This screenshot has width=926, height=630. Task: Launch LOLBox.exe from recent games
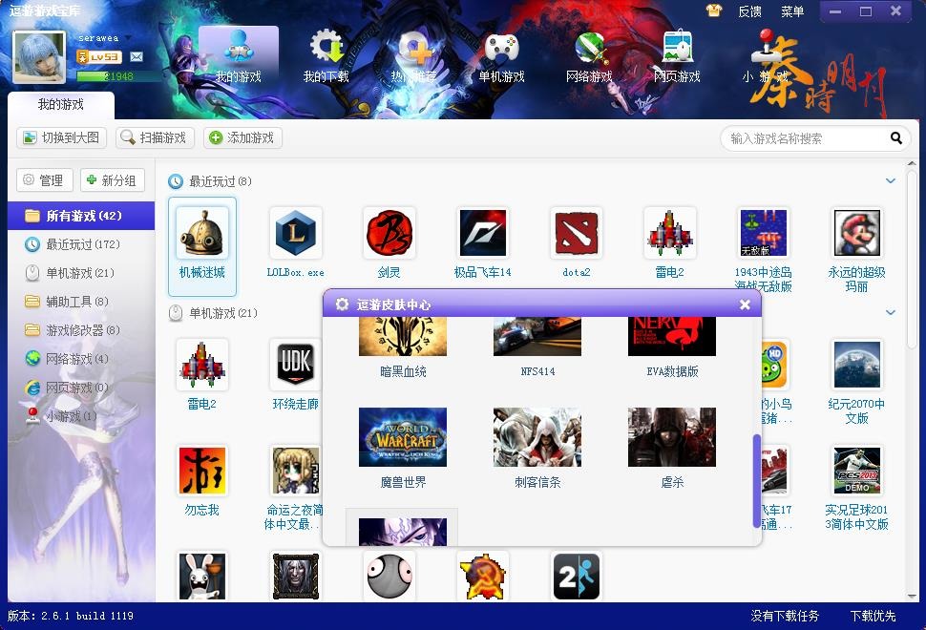(295, 233)
